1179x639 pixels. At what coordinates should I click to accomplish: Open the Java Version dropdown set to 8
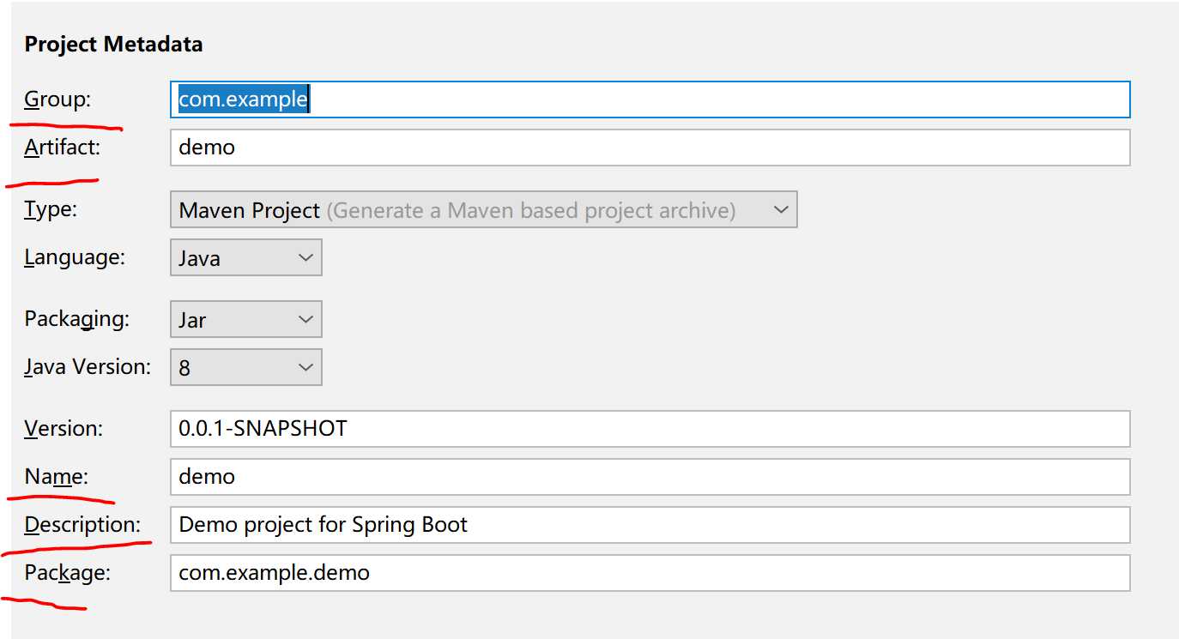pyautogui.click(x=246, y=367)
